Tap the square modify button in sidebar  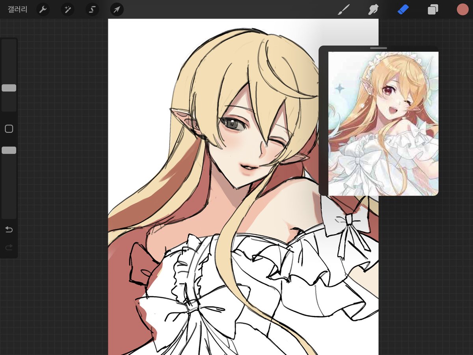(x=9, y=129)
